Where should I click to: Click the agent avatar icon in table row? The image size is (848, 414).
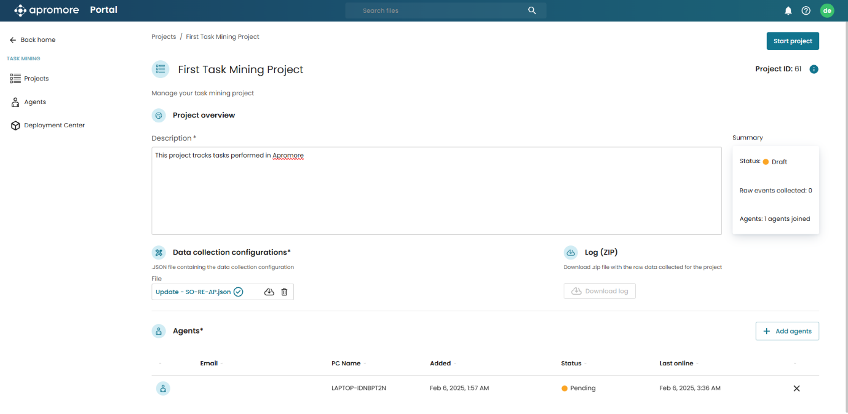[x=163, y=388]
